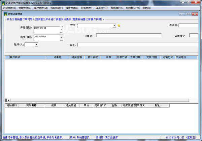
Task: Sort by 累计收款 column header
Action: coord(93,57)
